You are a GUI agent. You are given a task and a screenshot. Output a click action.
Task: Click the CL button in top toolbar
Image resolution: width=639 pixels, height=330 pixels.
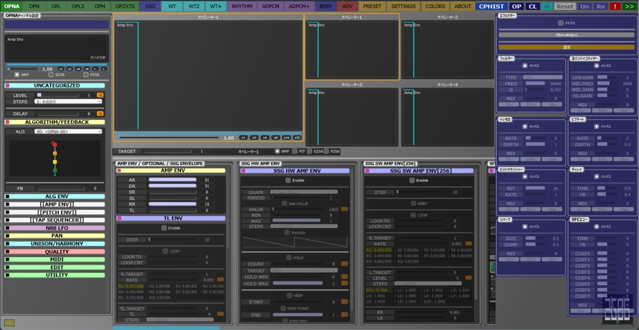pos(532,6)
